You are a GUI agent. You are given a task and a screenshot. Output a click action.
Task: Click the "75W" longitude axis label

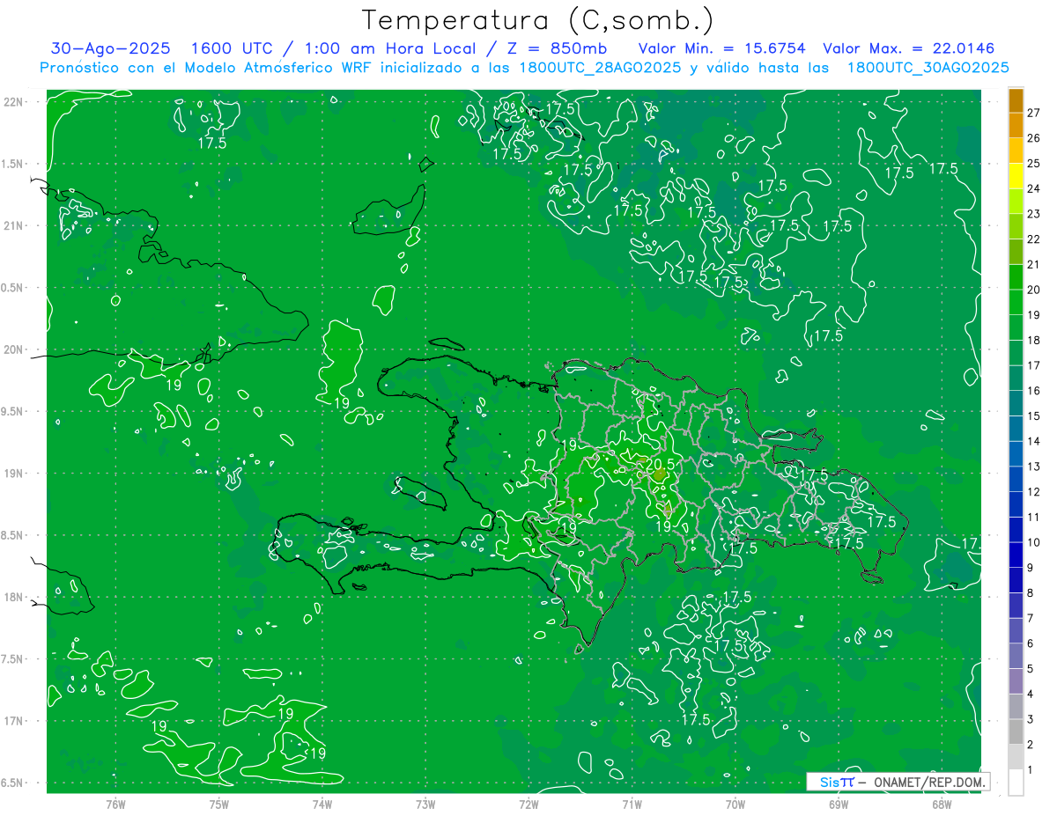[x=219, y=804]
